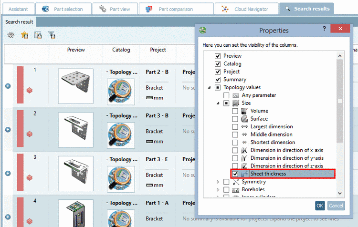Switch to the Part selection tab
Image resolution: width=358 pixels, height=227 pixels.
point(63,9)
